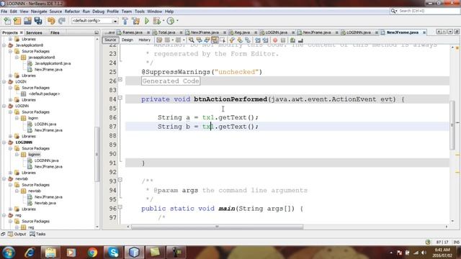The image size is (461, 259).
Task: Minimize the Projects panel
Action: (x=97, y=32)
